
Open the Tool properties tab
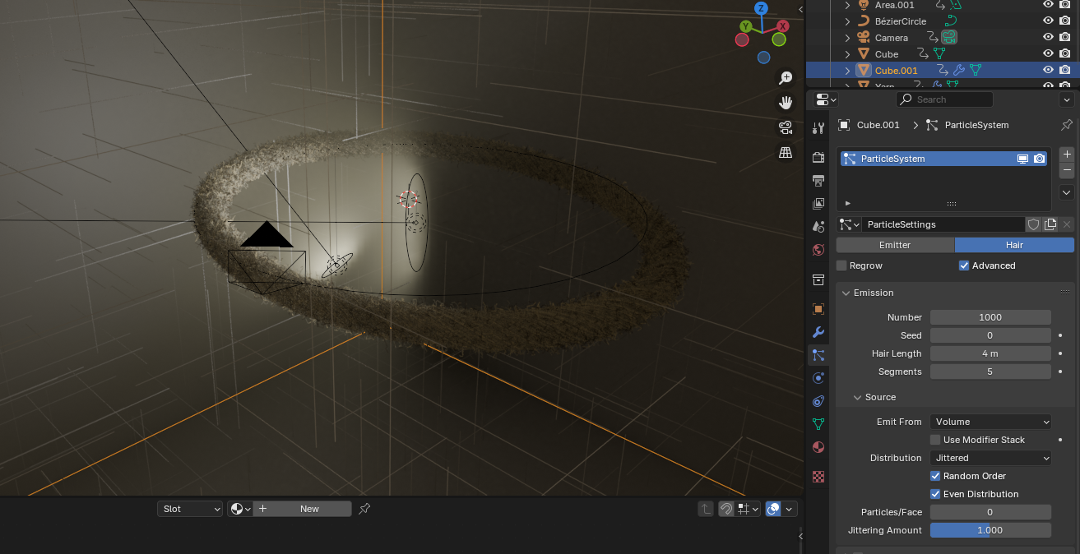818,128
